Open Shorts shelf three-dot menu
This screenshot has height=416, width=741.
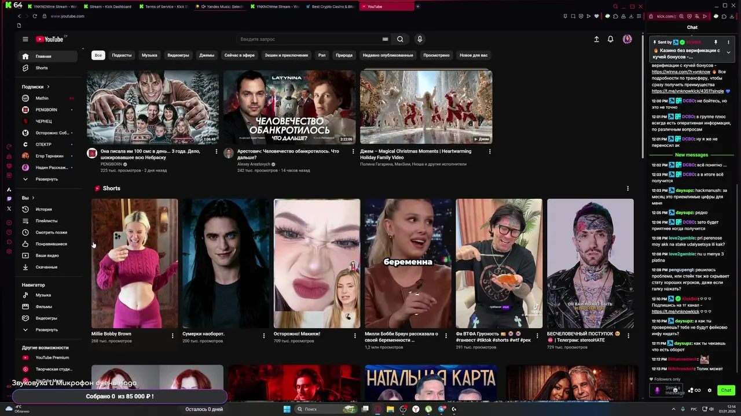click(628, 188)
